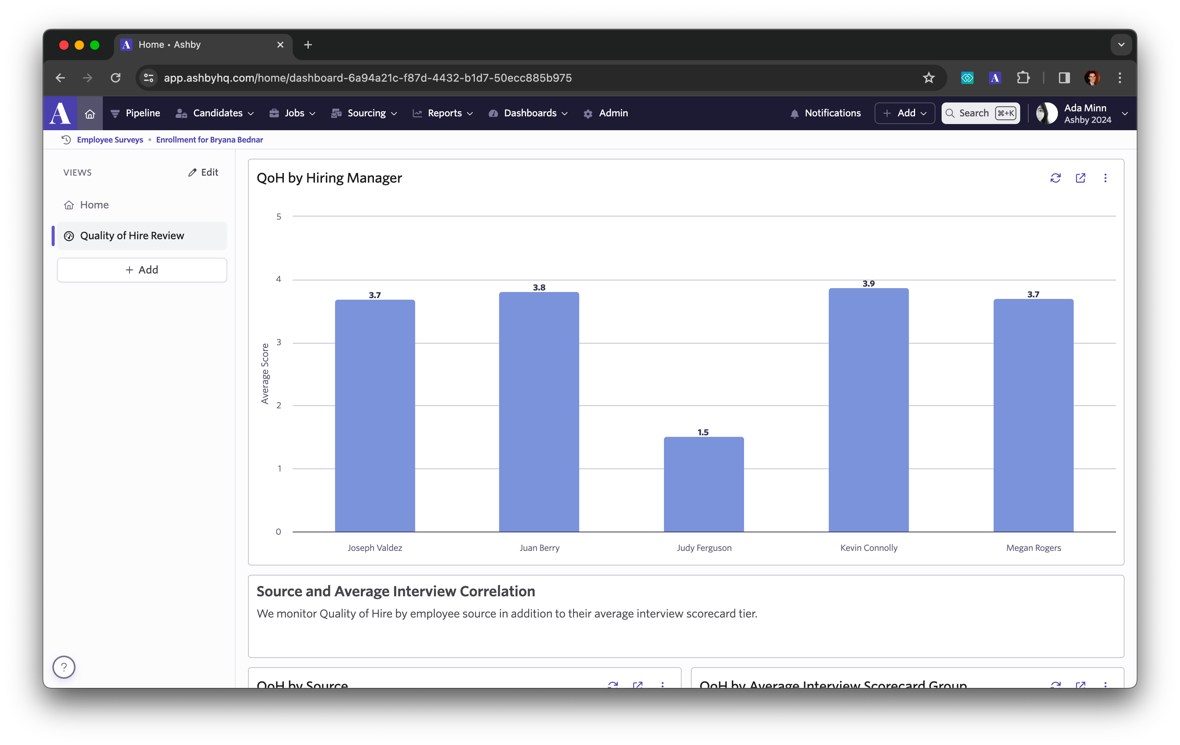This screenshot has height=745, width=1180.
Task: Expand the Dashboards dropdown menu
Action: click(x=528, y=113)
